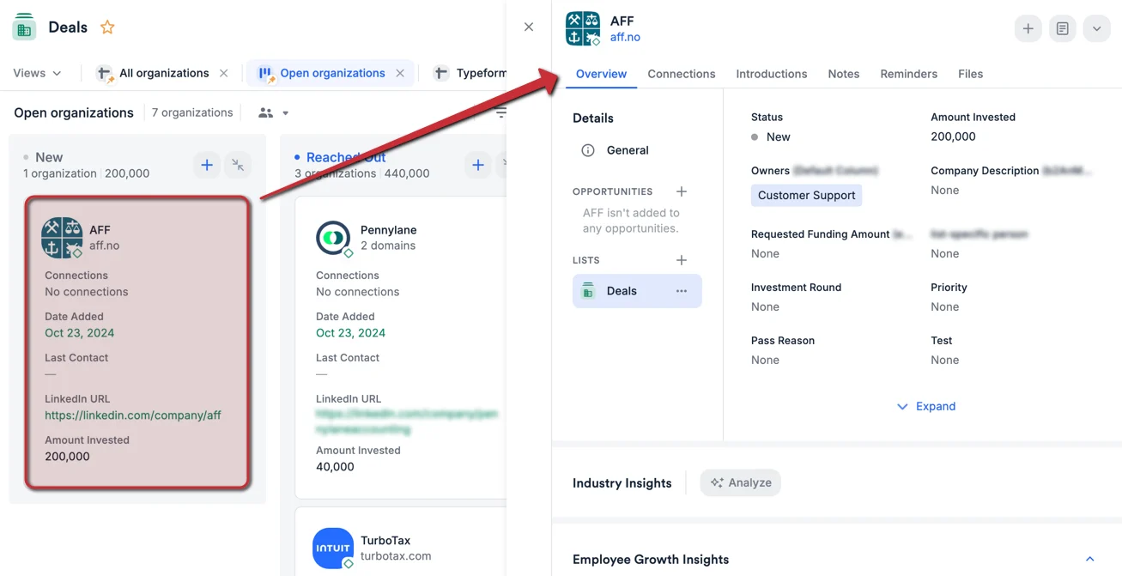Image resolution: width=1122 pixels, height=576 pixels.
Task: Click the Analyze button in Industry Insights
Action: coord(741,482)
